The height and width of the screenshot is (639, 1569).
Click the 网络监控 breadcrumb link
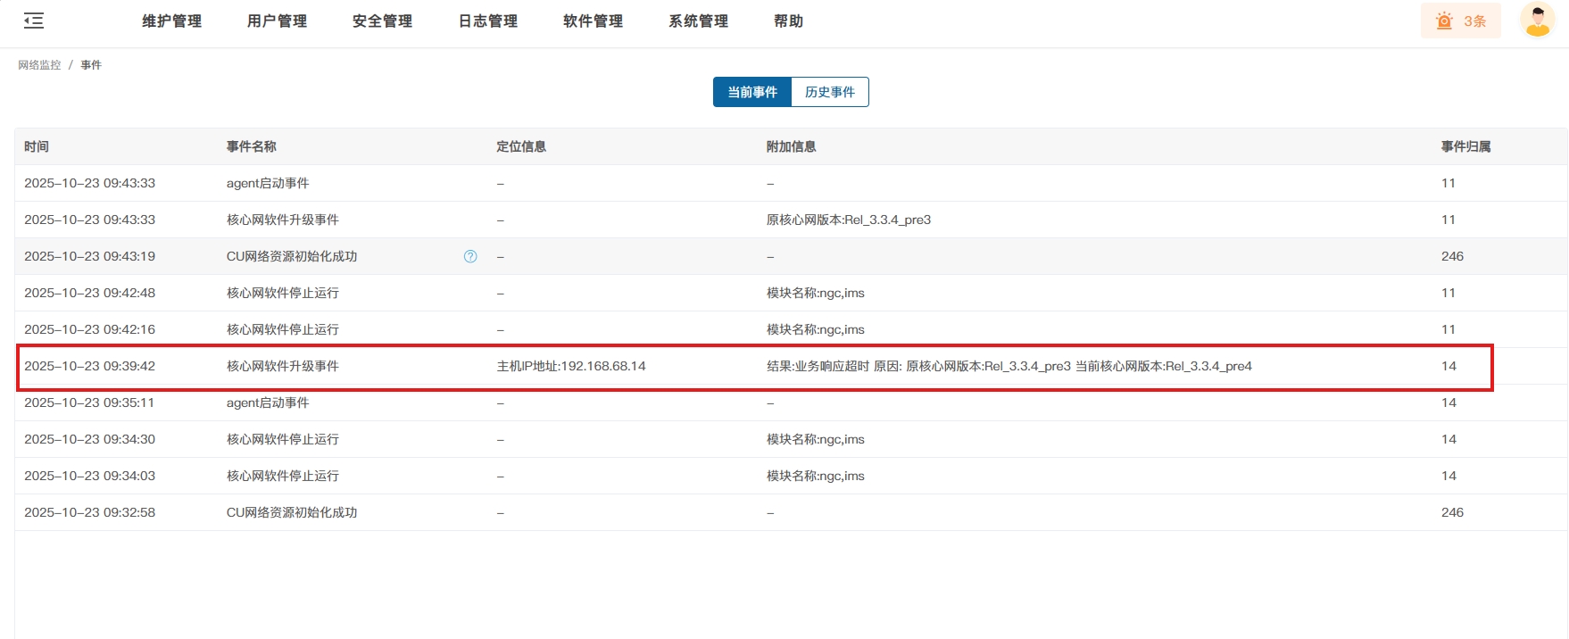click(x=39, y=65)
